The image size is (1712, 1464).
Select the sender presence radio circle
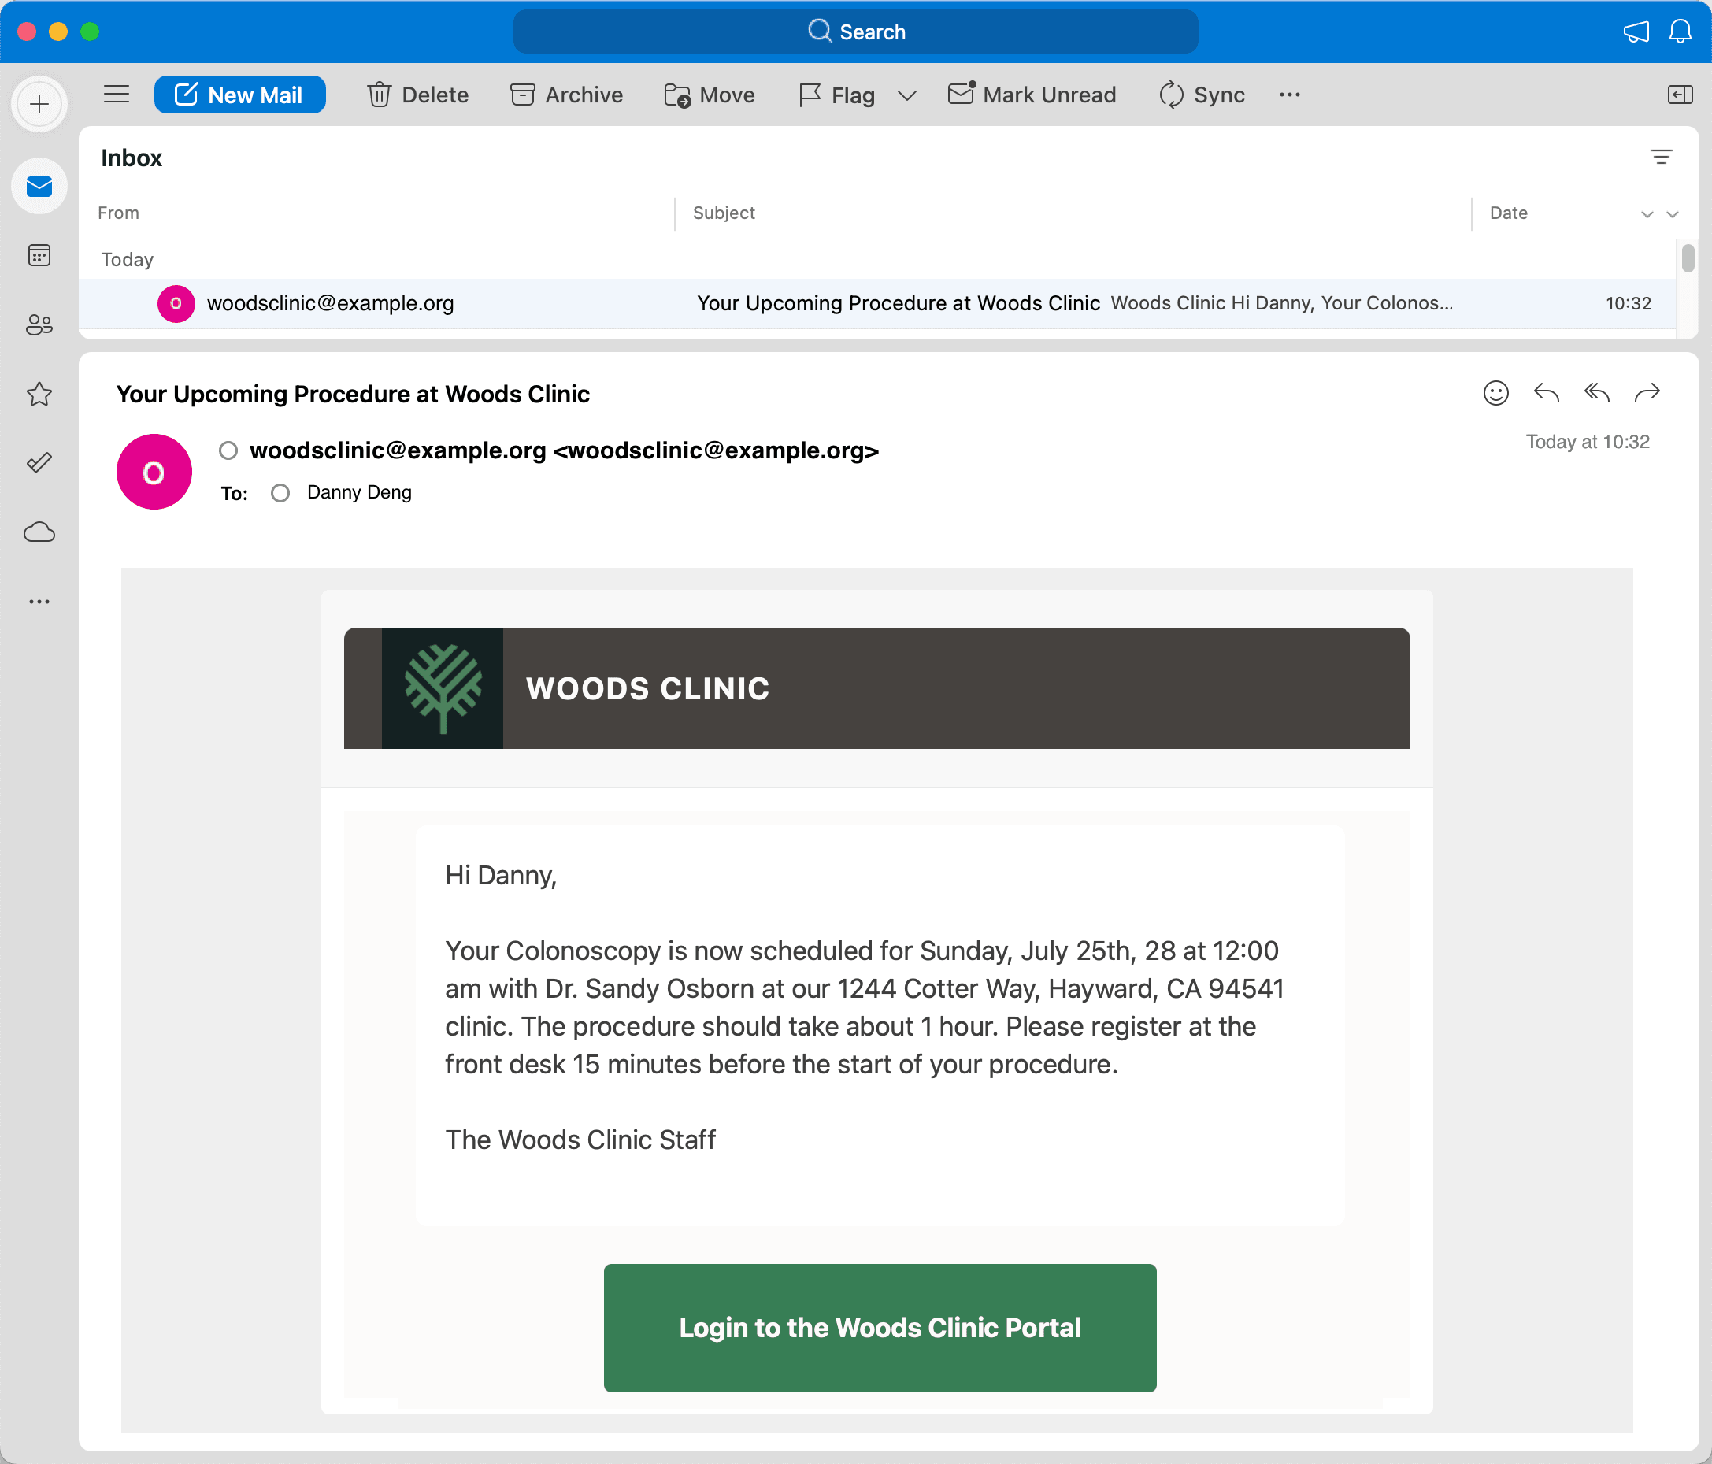coord(229,450)
